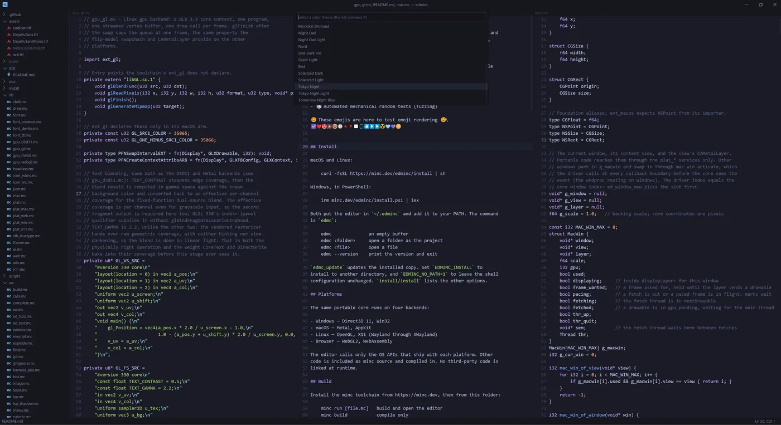The height and width of the screenshot is (425, 781).
Task: Click the mc file icon beside cbdt.mc
Action: 9,102
